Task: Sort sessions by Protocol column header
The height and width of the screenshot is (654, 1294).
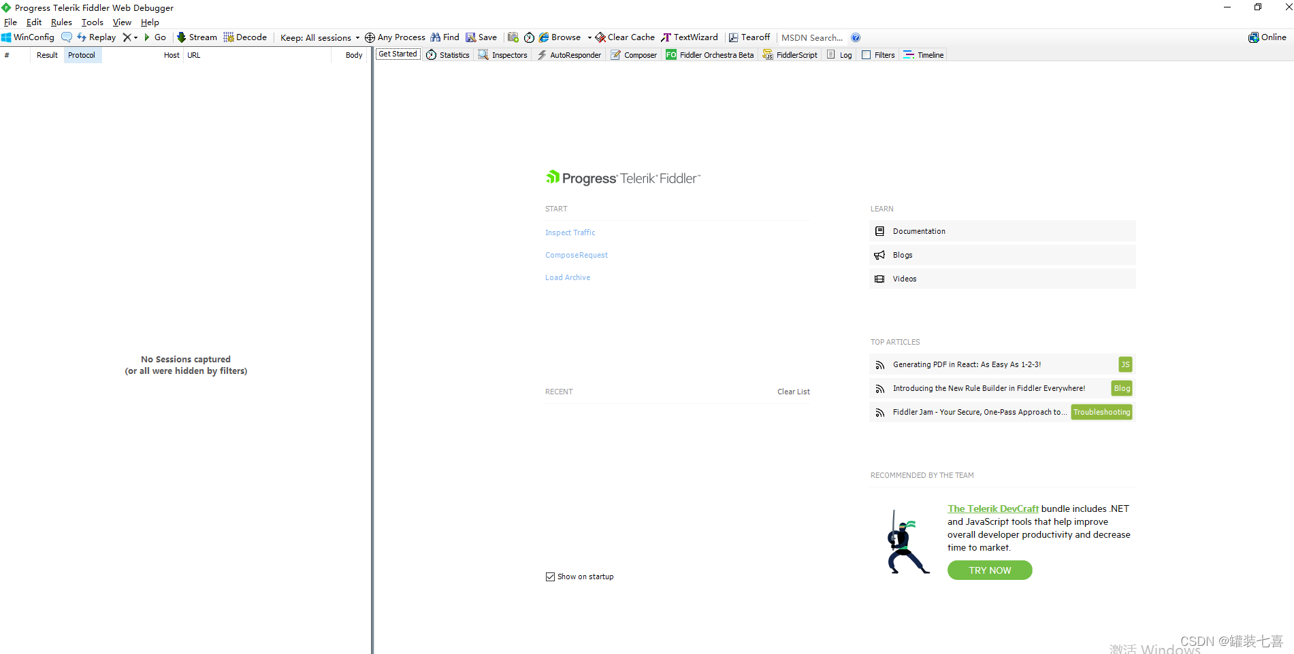Action: (82, 55)
